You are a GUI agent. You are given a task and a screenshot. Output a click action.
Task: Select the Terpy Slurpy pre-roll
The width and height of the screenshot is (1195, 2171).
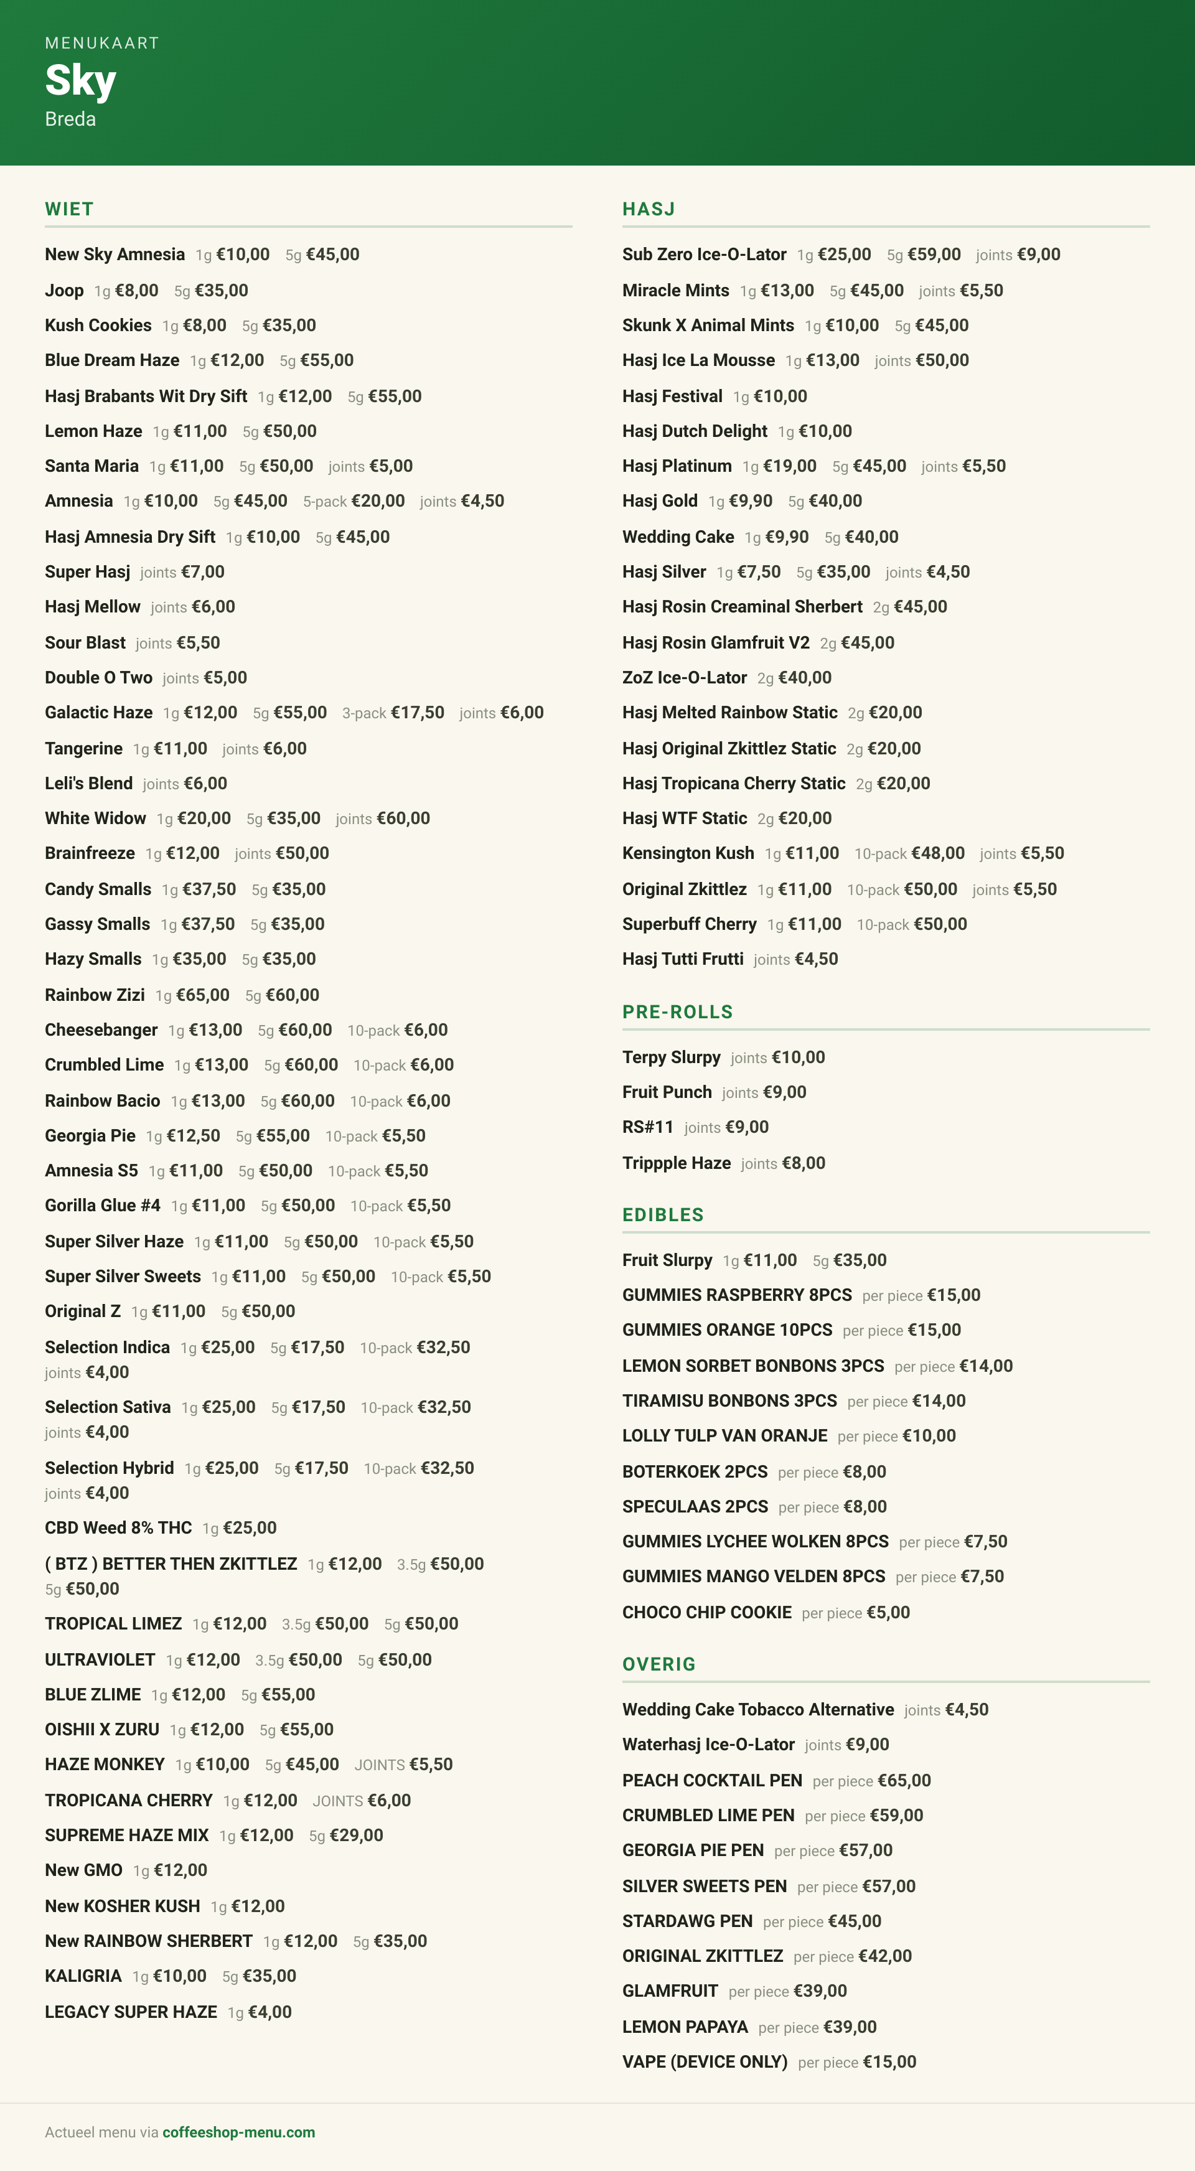(671, 1057)
